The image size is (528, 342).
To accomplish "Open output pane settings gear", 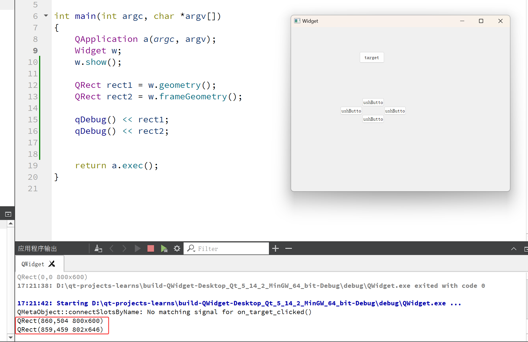I will [177, 248].
